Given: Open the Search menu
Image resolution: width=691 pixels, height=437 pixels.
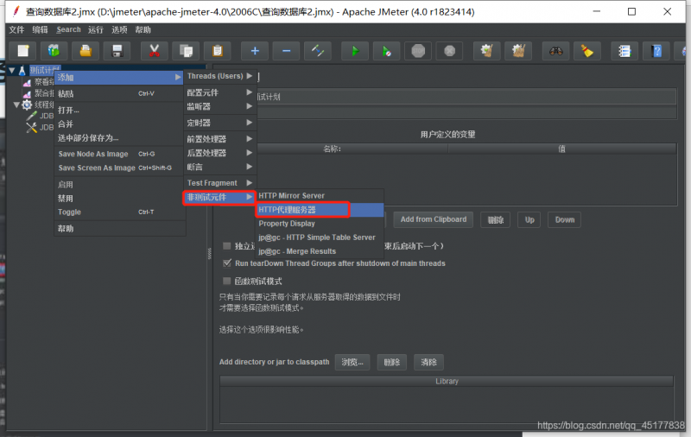Looking at the screenshot, I should click(68, 30).
